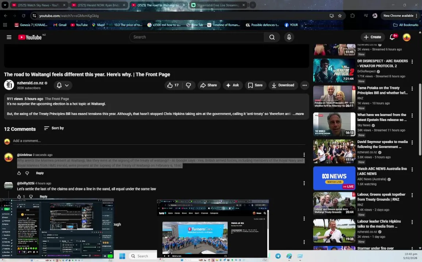Screen dimensions: 422x262
Task: Open the Chrome three-dot menu
Action: [x=417, y=16]
